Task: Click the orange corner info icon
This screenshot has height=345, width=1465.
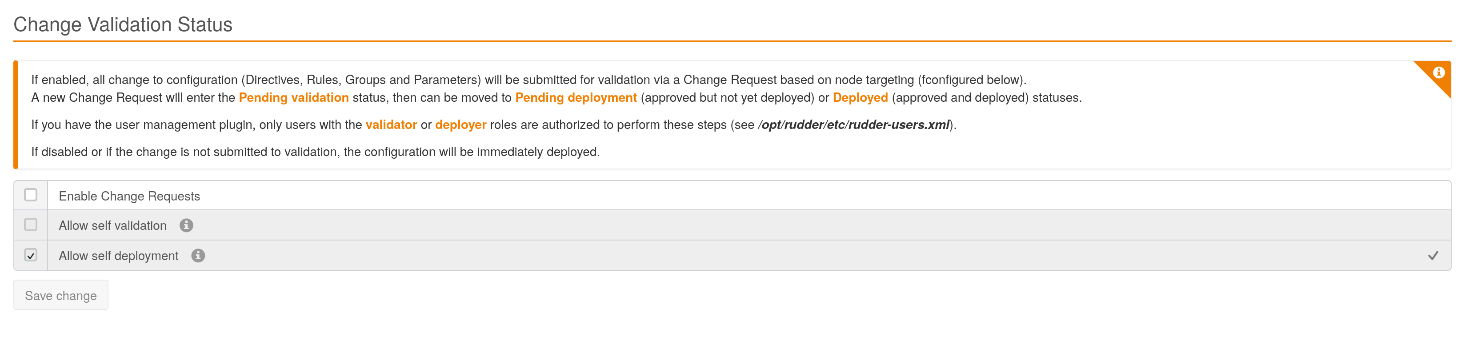Action: [1438, 73]
